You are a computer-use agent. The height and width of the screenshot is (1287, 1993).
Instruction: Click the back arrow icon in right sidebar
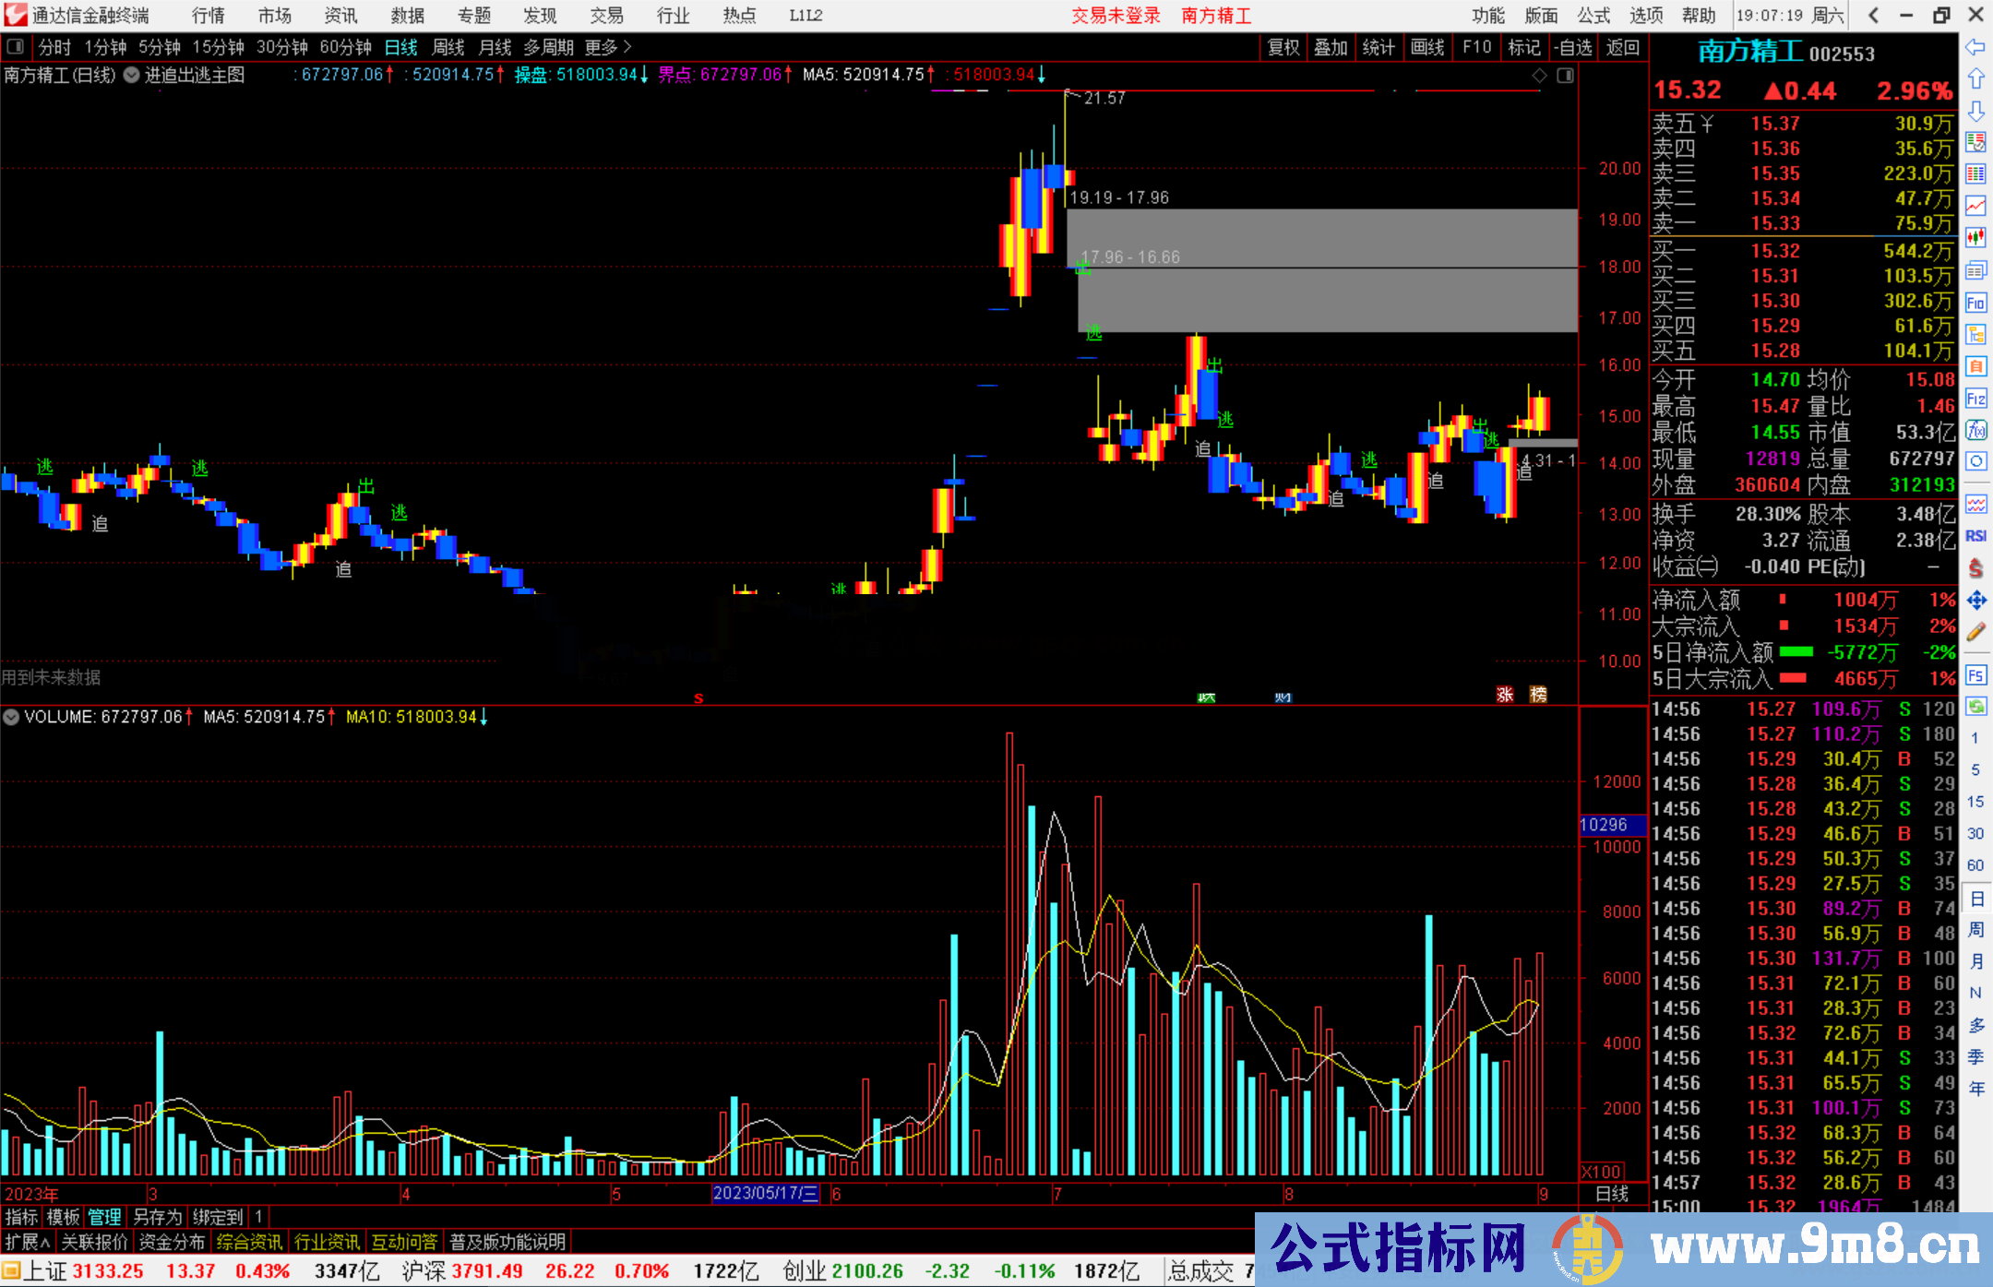click(1975, 47)
